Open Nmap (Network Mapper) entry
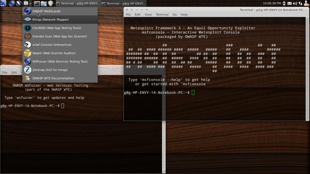 (x=48, y=19)
